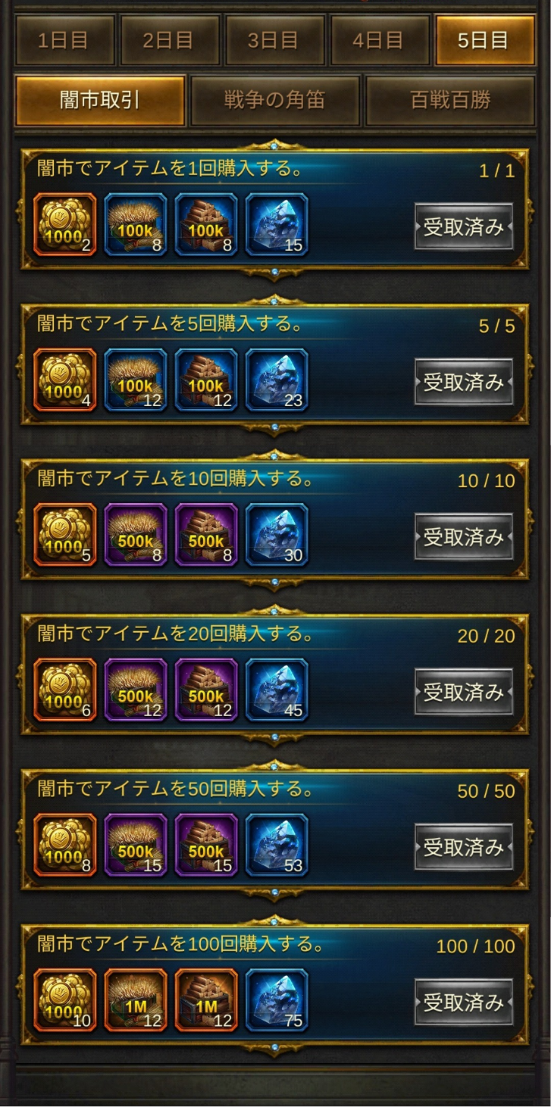Tap 1M wheat reward in 100回 quest
551x1107 pixels.
pyautogui.click(x=136, y=1000)
